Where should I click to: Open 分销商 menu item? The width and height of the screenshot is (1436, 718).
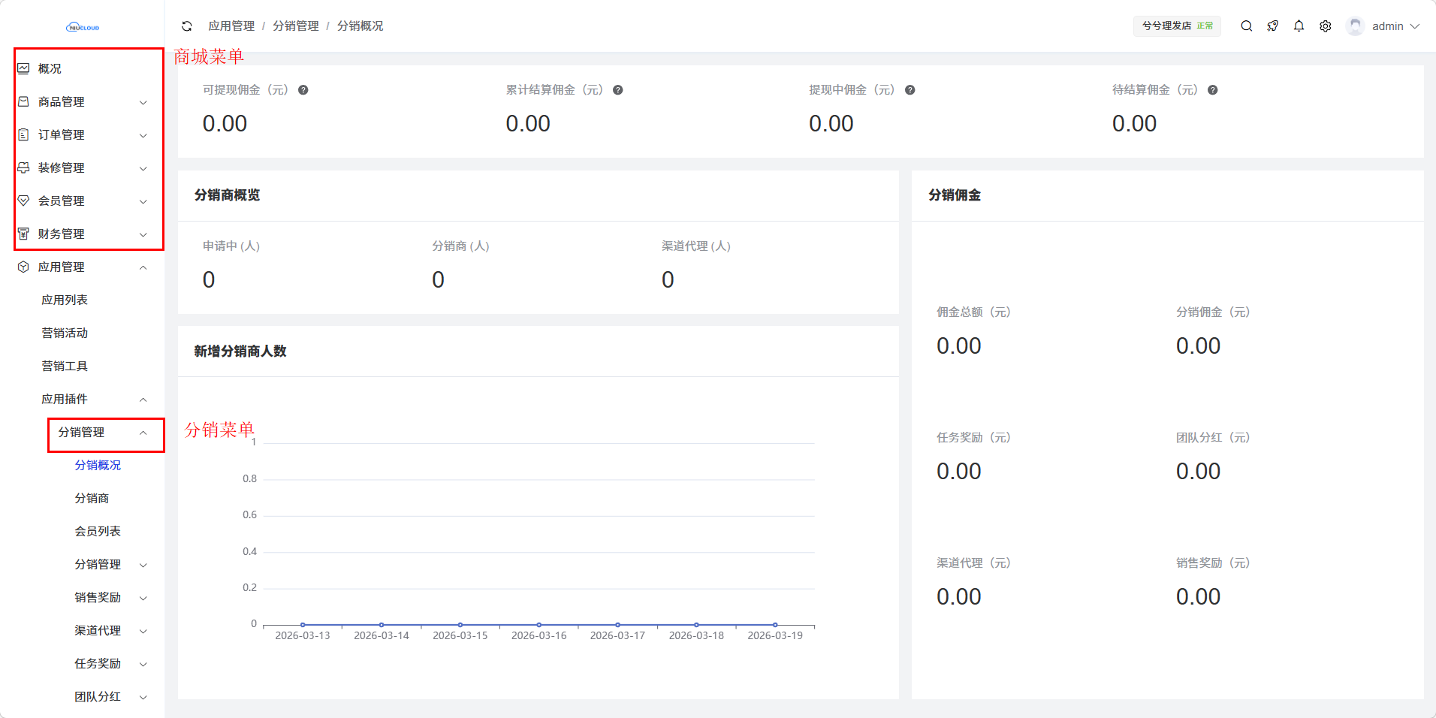(92, 499)
